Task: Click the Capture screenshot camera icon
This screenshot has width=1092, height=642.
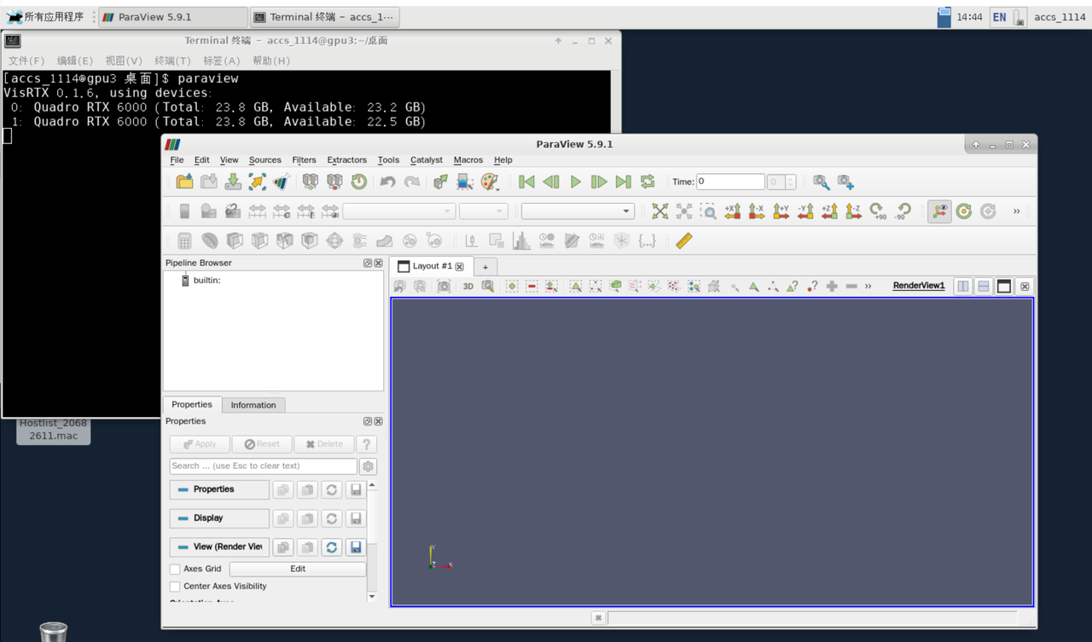Action: click(x=444, y=286)
